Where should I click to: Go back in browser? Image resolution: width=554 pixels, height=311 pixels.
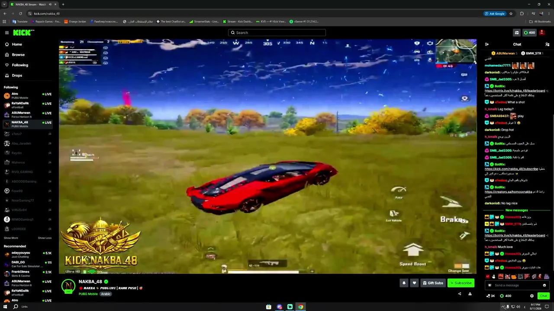(x=4, y=13)
